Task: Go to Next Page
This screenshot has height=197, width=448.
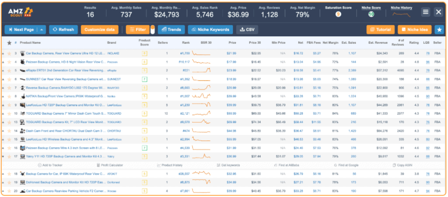Action: click(22, 30)
